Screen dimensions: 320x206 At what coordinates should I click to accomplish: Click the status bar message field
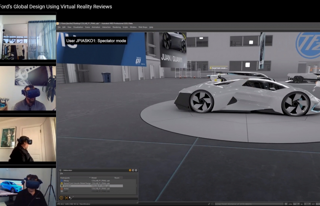[x=249, y=204]
